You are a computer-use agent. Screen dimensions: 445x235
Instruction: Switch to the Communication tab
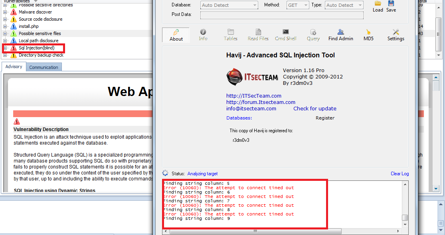[x=44, y=67]
